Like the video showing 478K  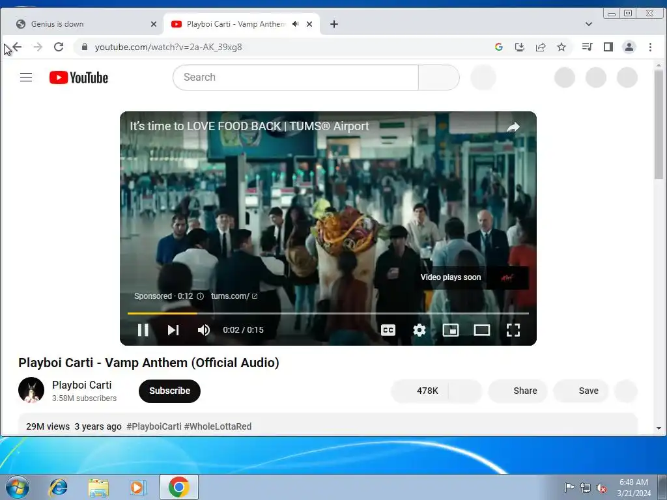coord(419,391)
